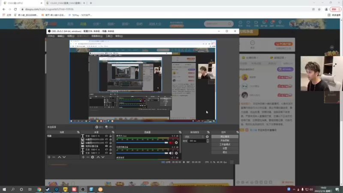Open Chrome from Windows taskbar
The height and width of the screenshot is (193, 343).
(x=39, y=189)
